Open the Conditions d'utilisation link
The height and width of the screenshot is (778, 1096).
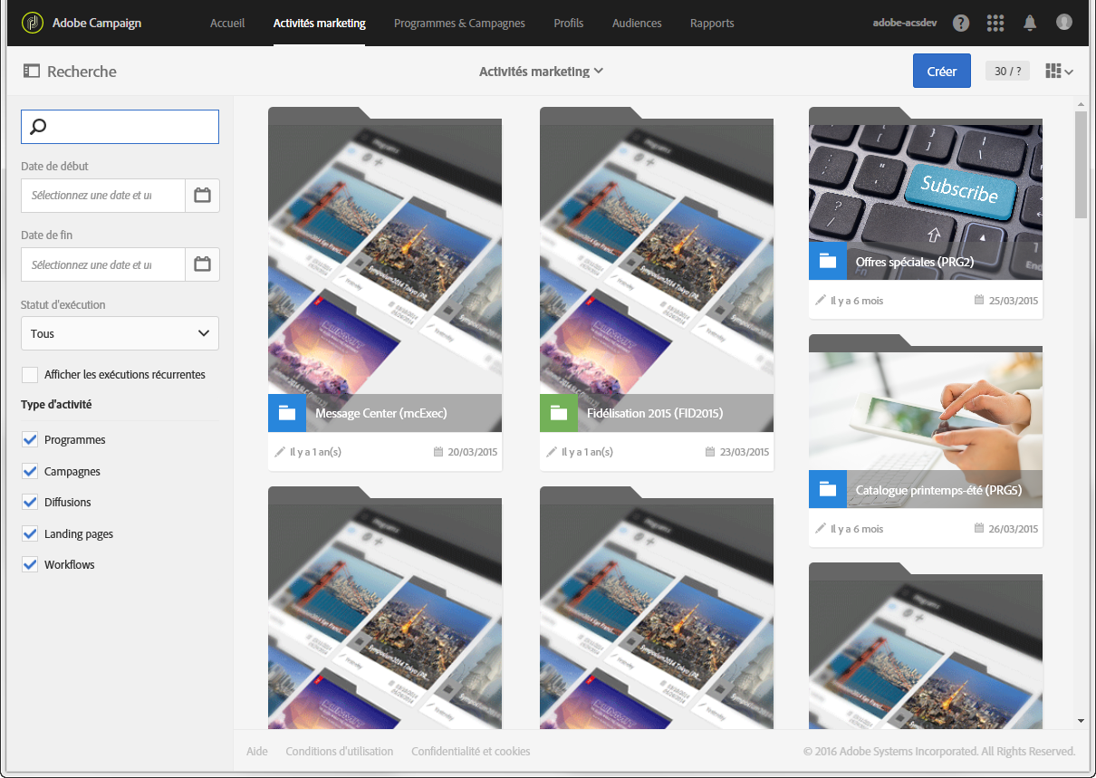click(x=340, y=752)
